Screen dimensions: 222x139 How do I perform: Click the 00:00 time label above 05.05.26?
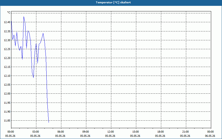10,132
